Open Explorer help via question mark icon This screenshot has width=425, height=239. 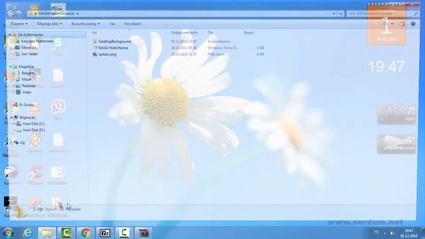click(x=413, y=24)
